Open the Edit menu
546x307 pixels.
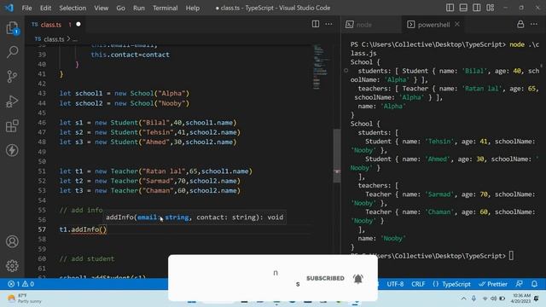click(45, 8)
